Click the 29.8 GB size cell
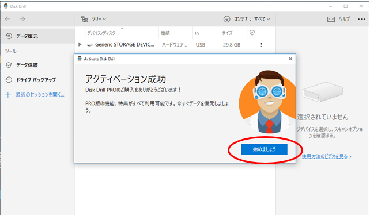The image size is (370, 216). (x=232, y=45)
